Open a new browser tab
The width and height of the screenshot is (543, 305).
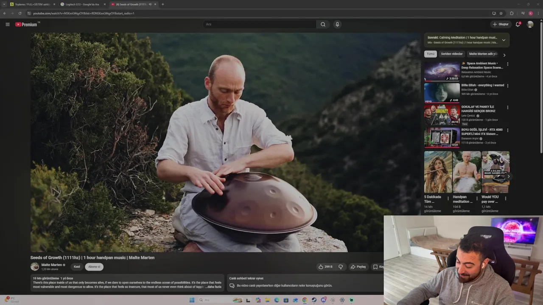163,4
